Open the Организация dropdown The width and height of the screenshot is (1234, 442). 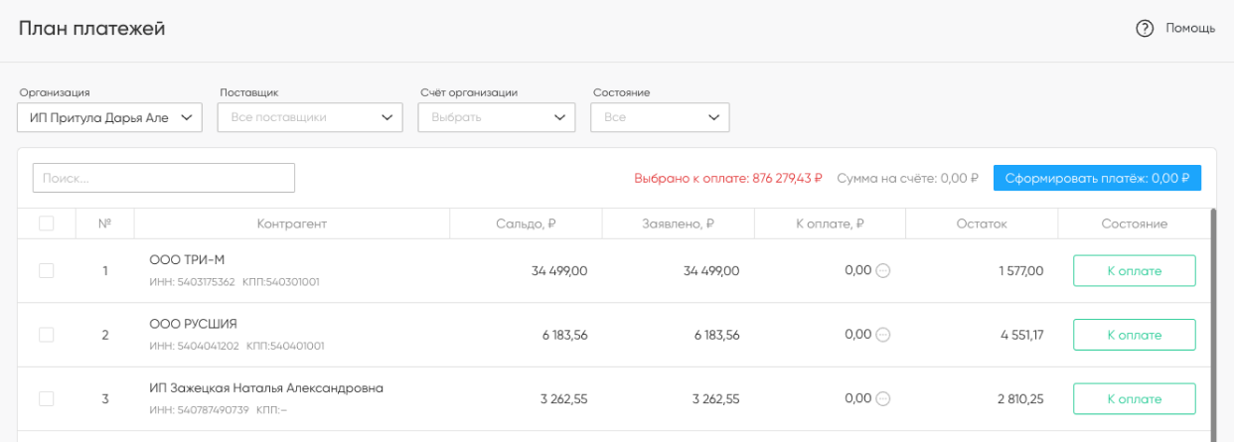coord(110,117)
